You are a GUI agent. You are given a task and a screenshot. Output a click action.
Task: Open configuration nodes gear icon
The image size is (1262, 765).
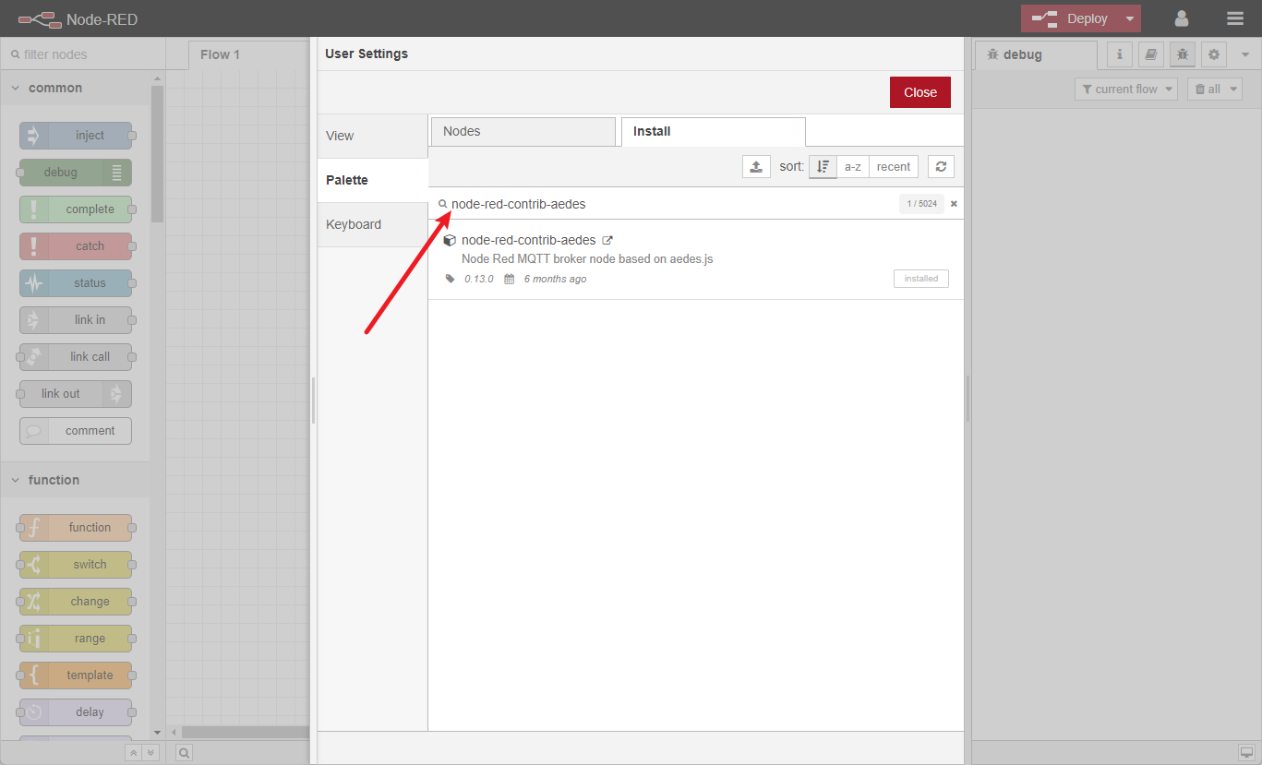1214,54
